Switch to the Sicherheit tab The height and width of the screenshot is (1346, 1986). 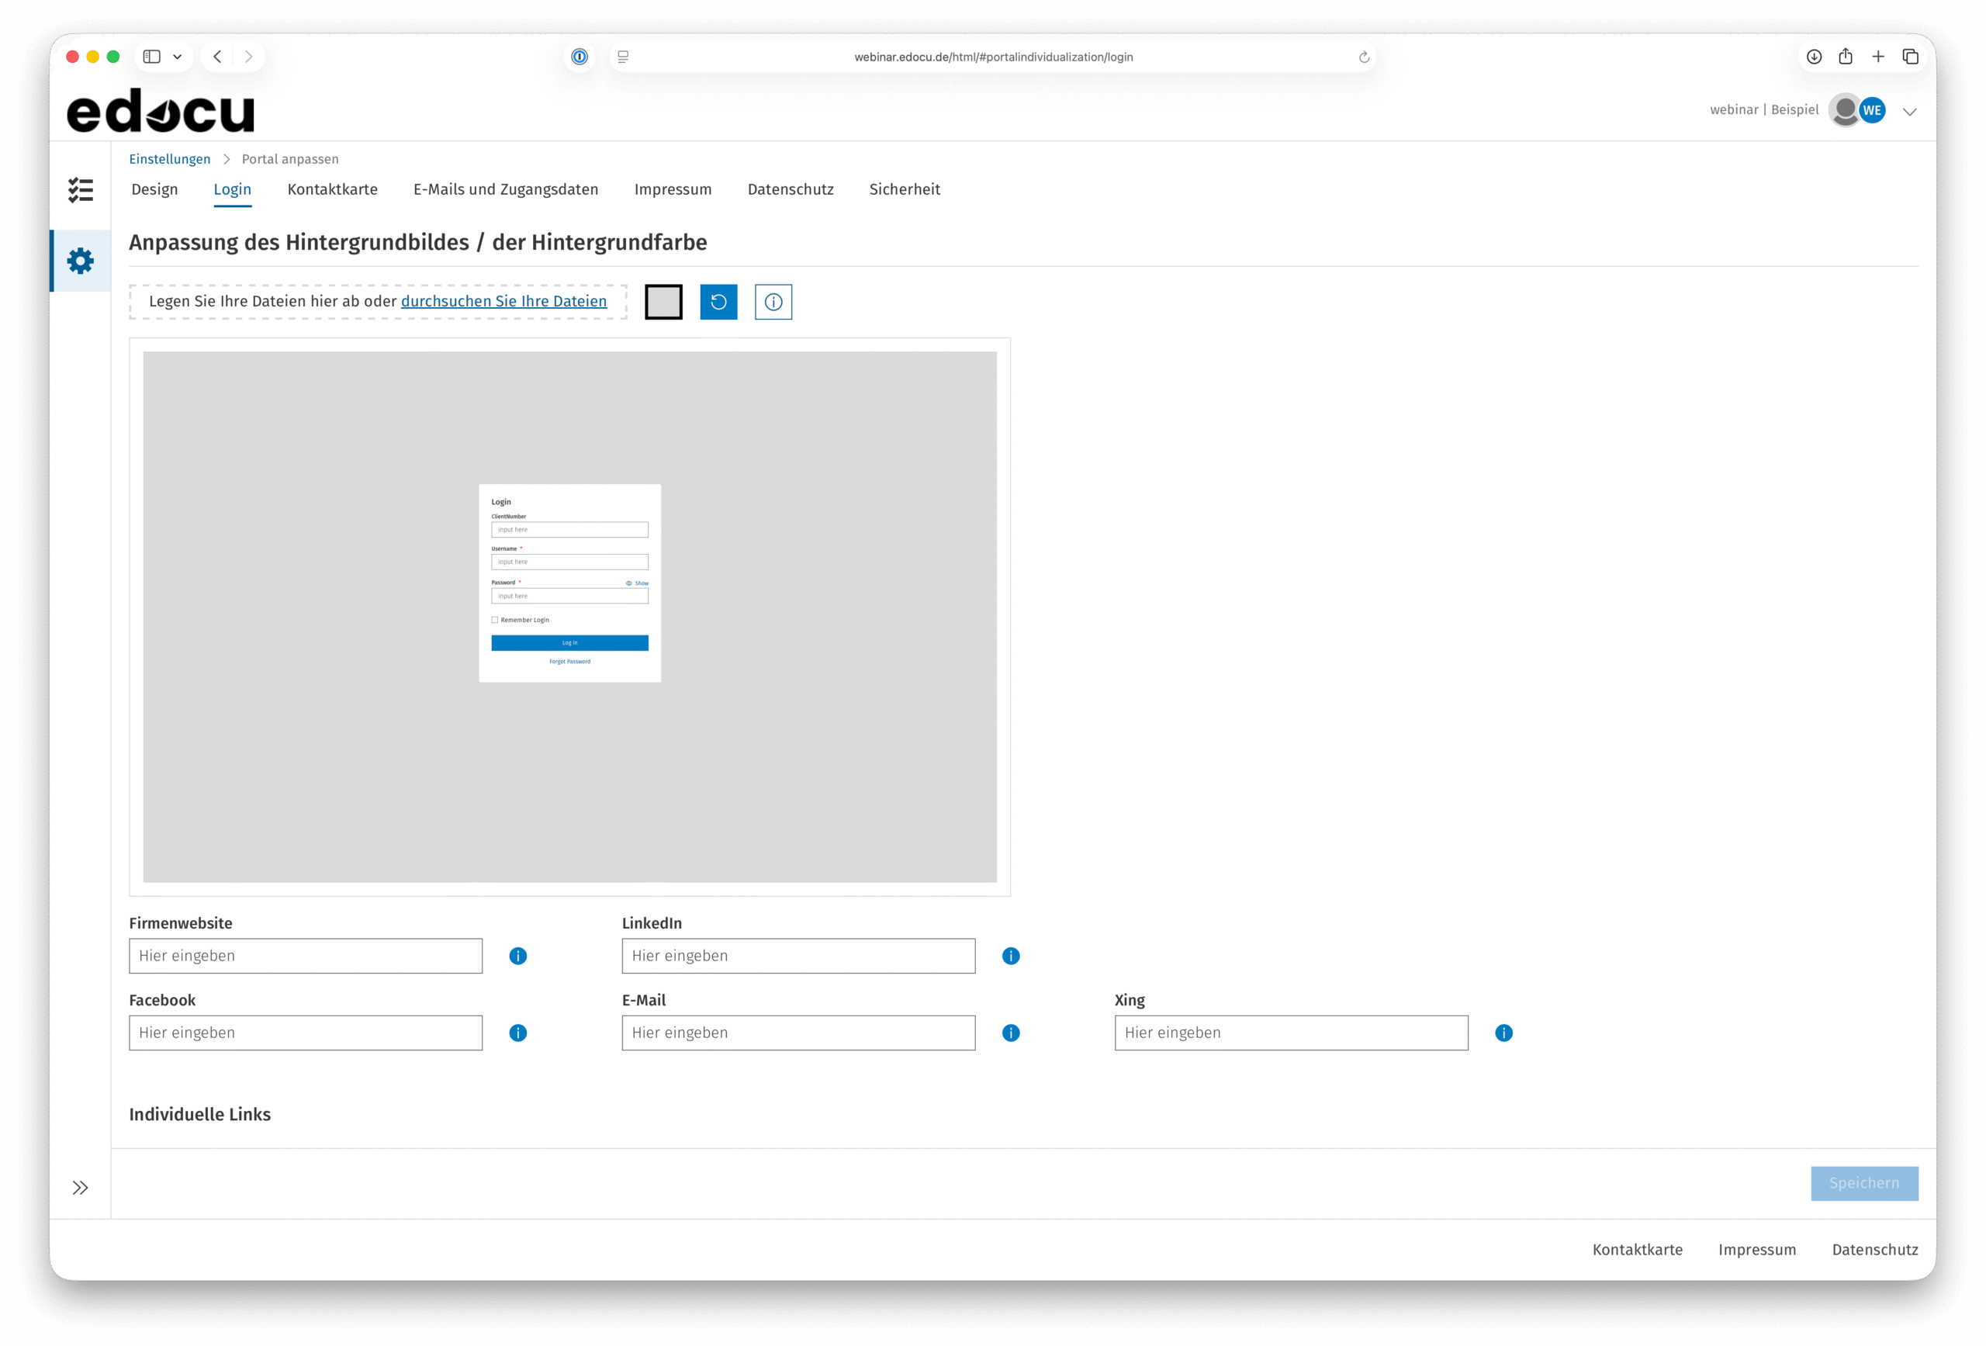click(904, 189)
